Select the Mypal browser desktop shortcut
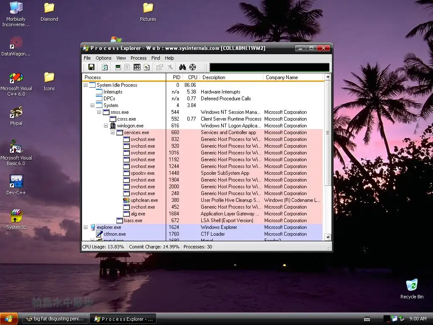Viewport: 433px width, 325px height. click(16, 116)
